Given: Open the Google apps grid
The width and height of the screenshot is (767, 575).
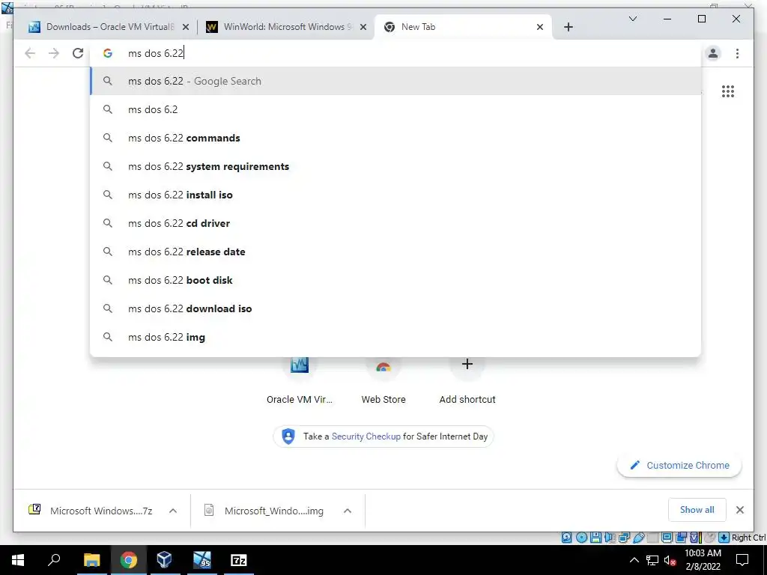Looking at the screenshot, I should click(x=728, y=91).
